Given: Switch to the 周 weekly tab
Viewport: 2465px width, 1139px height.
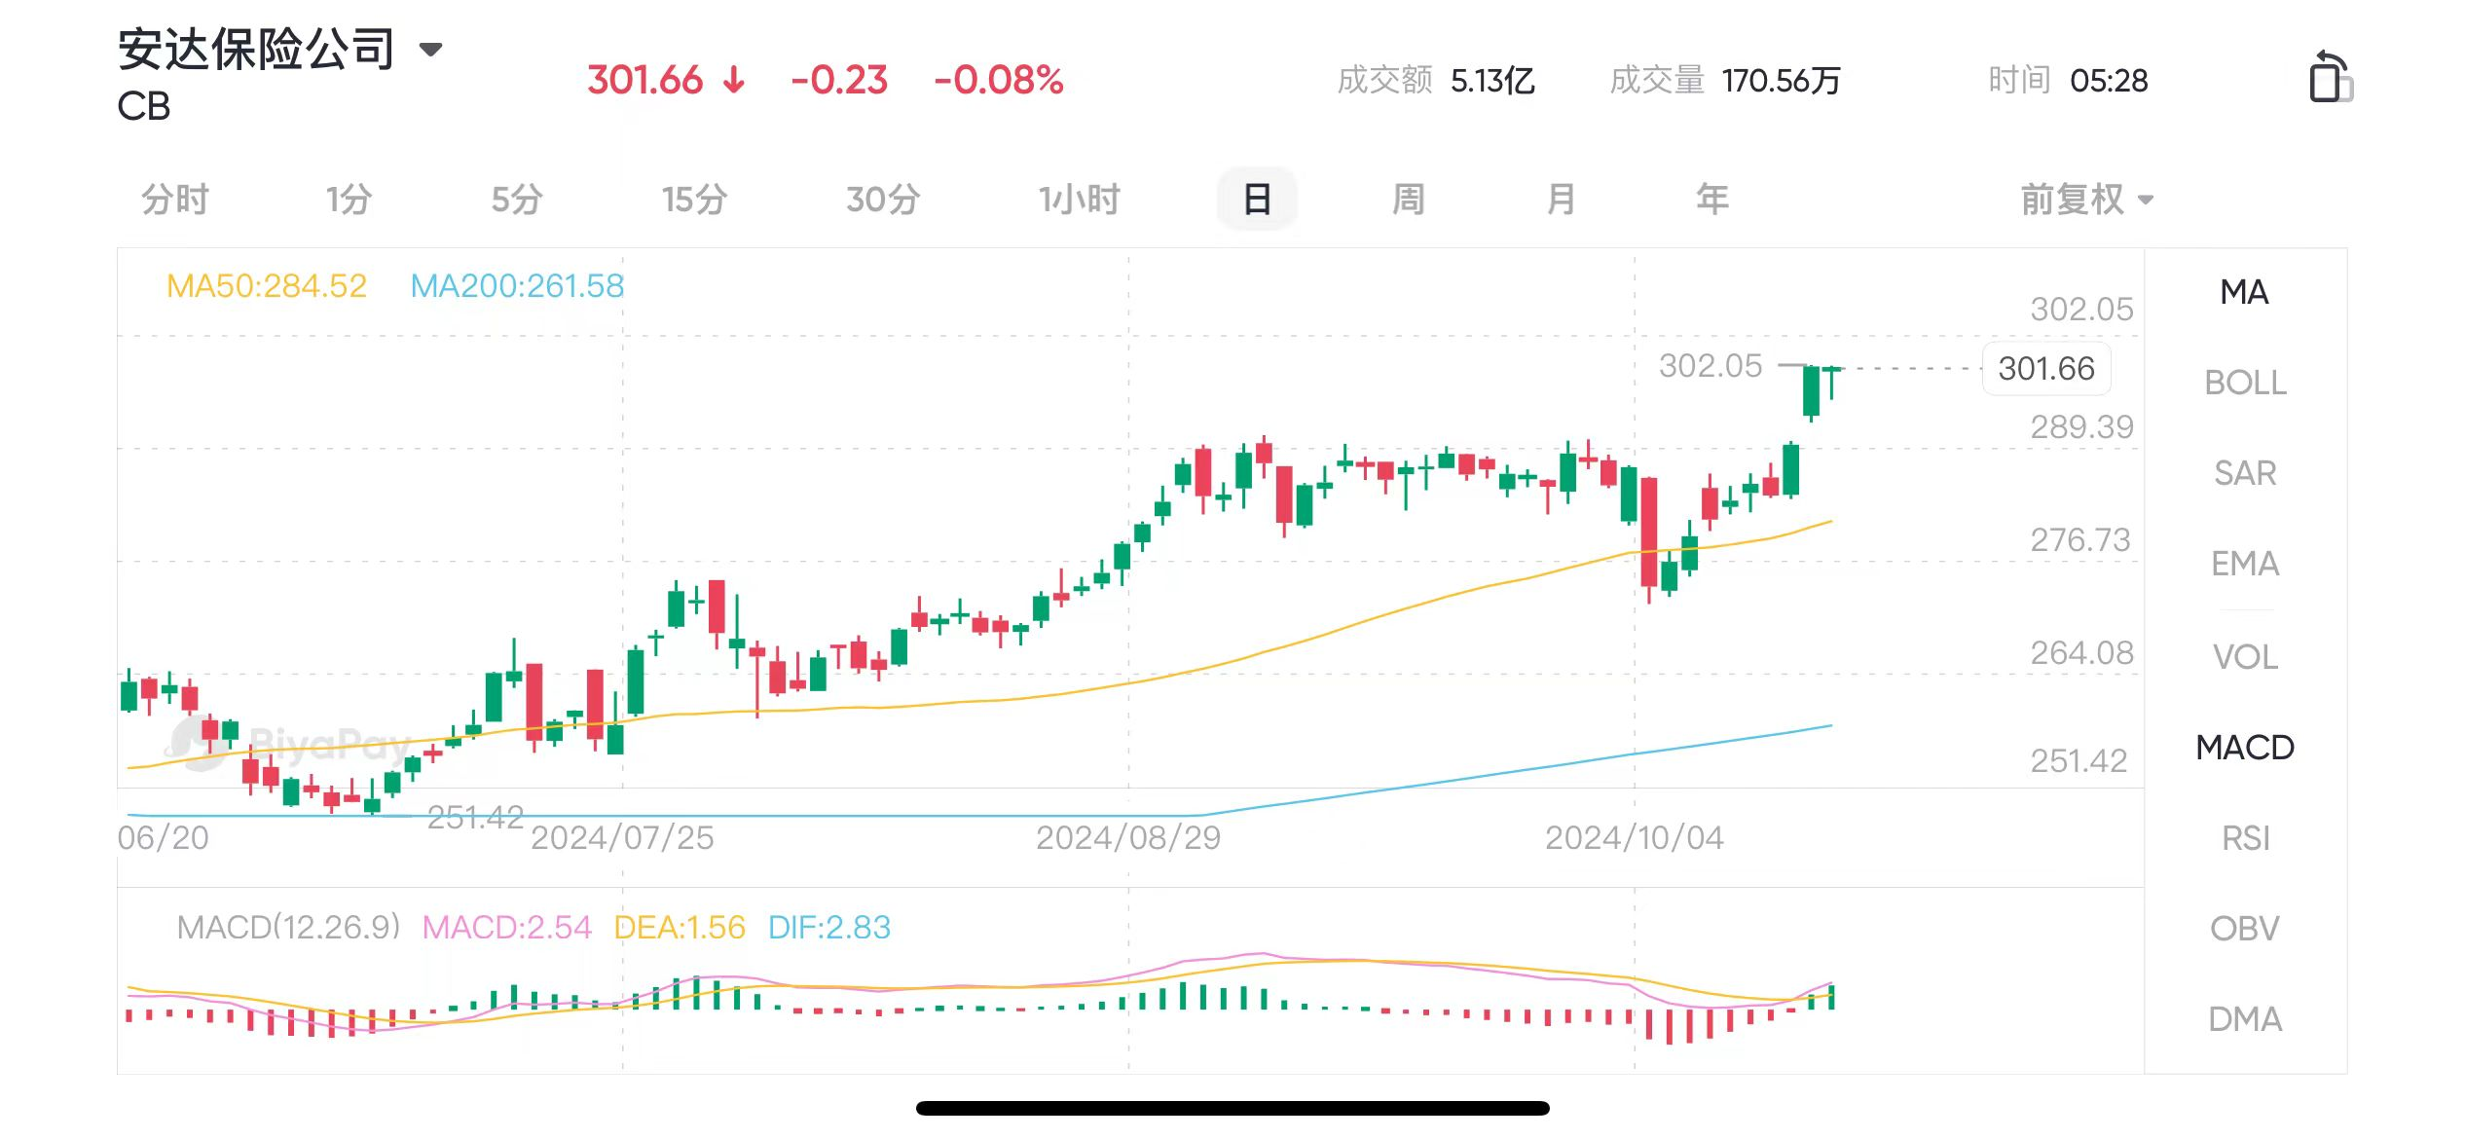Looking at the screenshot, I should 1409,200.
